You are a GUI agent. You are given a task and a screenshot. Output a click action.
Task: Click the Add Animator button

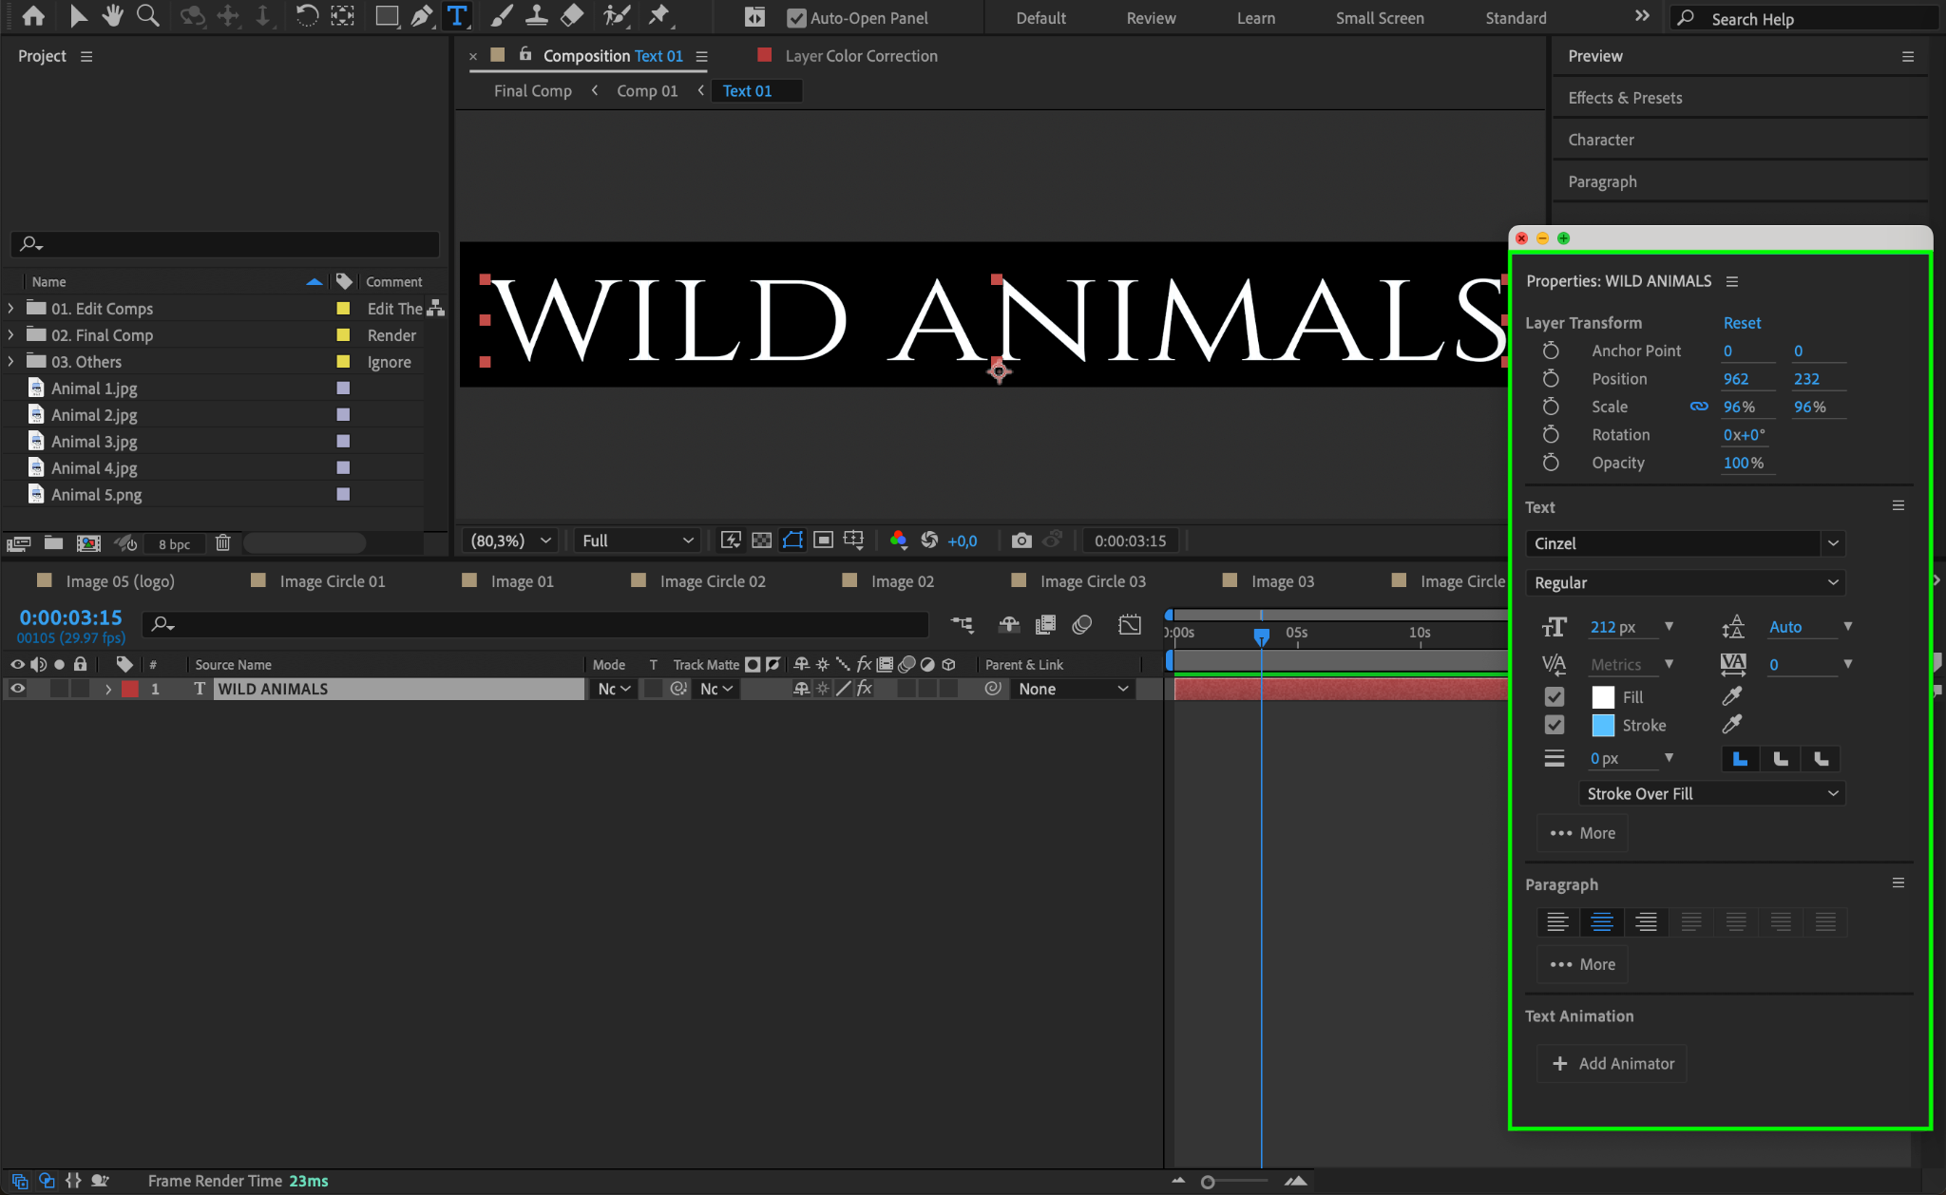1612,1064
